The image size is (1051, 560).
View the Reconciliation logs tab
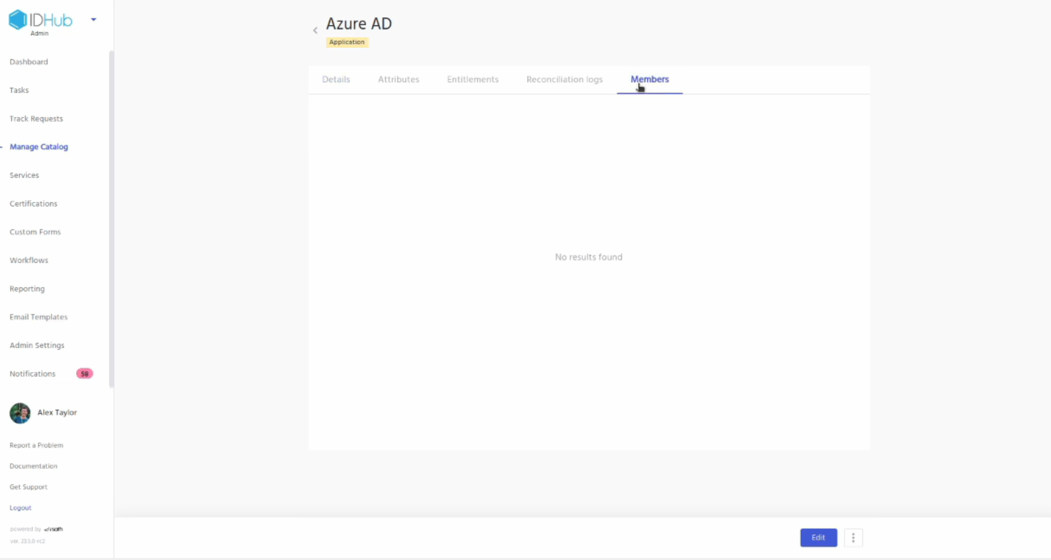(565, 79)
